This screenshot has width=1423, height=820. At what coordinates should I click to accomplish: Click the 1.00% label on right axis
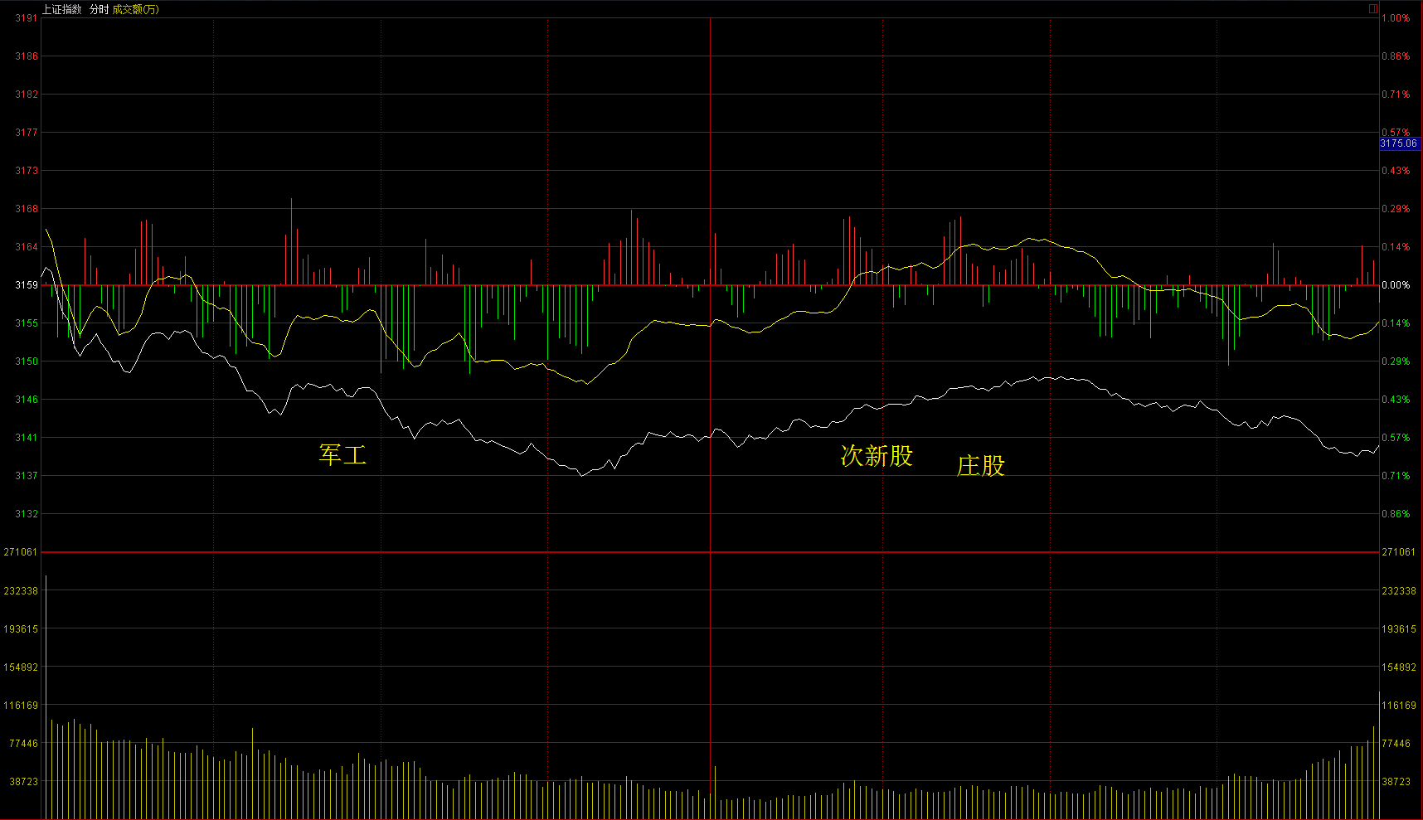[x=1396, y=18]
